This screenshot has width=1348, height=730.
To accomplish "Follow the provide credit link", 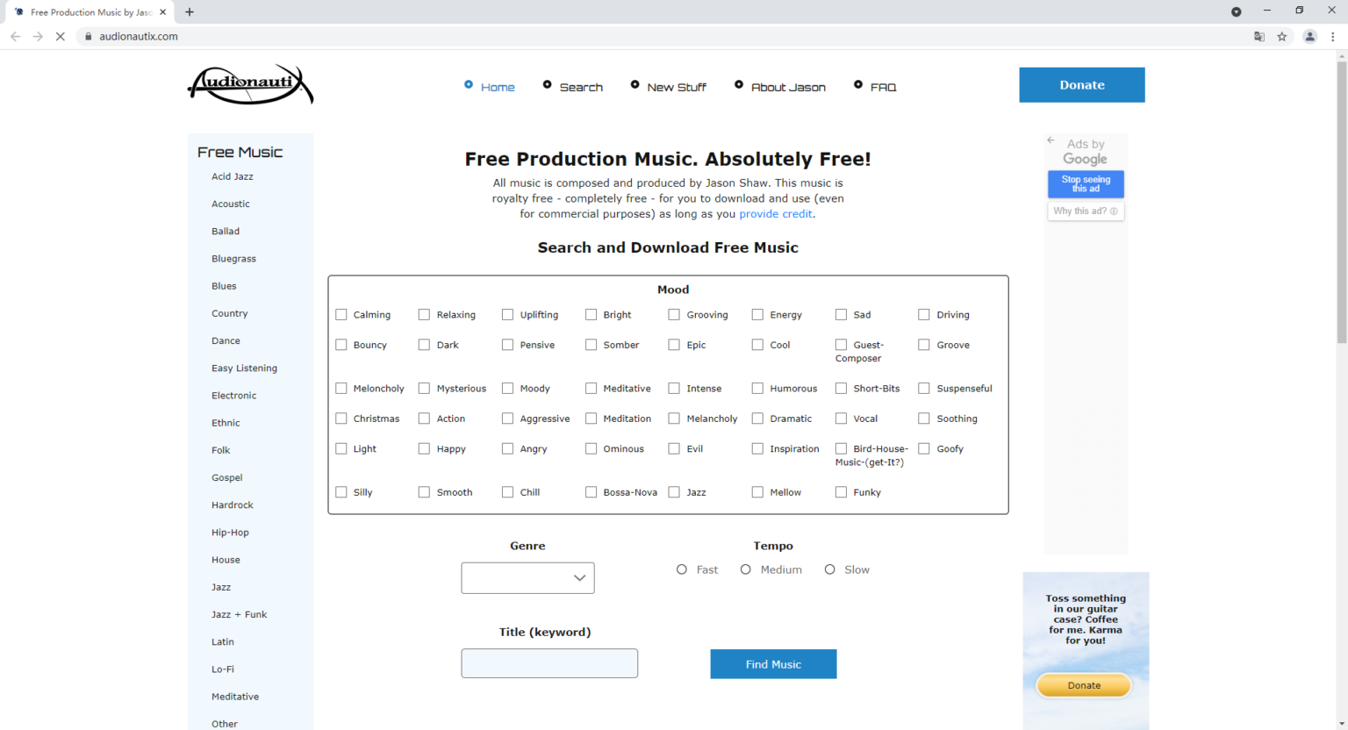I will 775,213.
